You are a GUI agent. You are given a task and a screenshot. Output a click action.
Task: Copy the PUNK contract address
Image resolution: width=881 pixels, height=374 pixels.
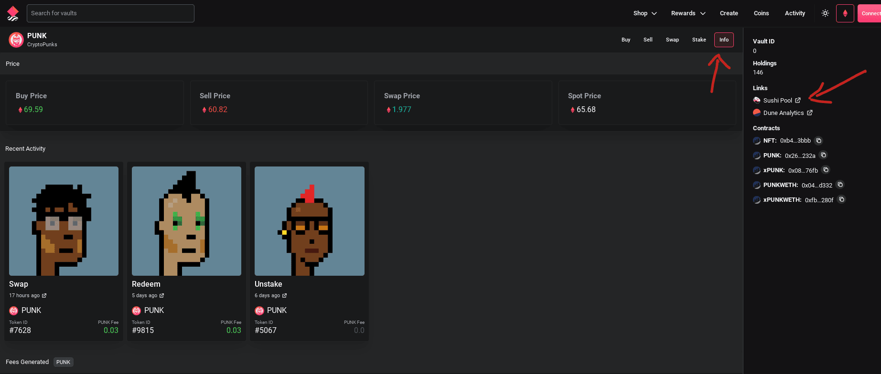coord(823,155)
